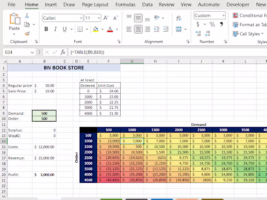Click the Increase Decimal icon
Viewport: 267px width, 200px height.
click(x=198, y=34)
